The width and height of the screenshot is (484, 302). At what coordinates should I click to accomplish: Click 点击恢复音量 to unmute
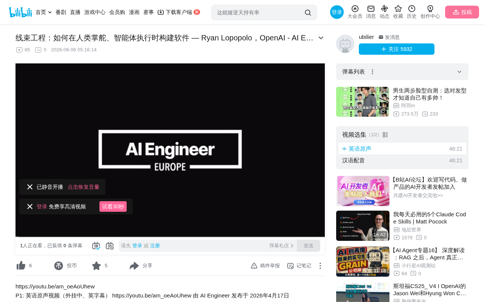(x=84, y=187)
